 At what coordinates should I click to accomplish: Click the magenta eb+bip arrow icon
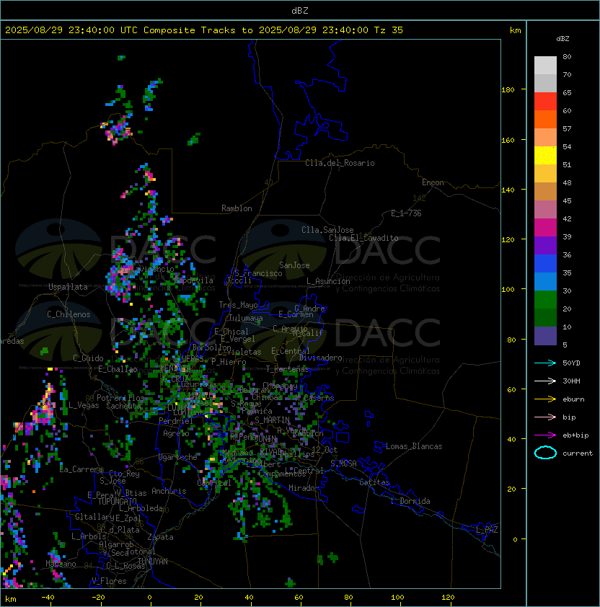(x=545, y=435)
